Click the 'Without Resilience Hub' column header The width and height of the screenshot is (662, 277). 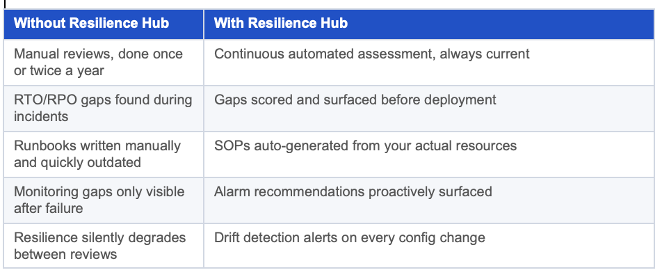tap(104, 24)
